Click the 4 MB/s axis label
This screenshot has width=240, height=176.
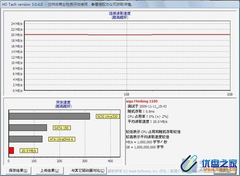click(18, 80)
